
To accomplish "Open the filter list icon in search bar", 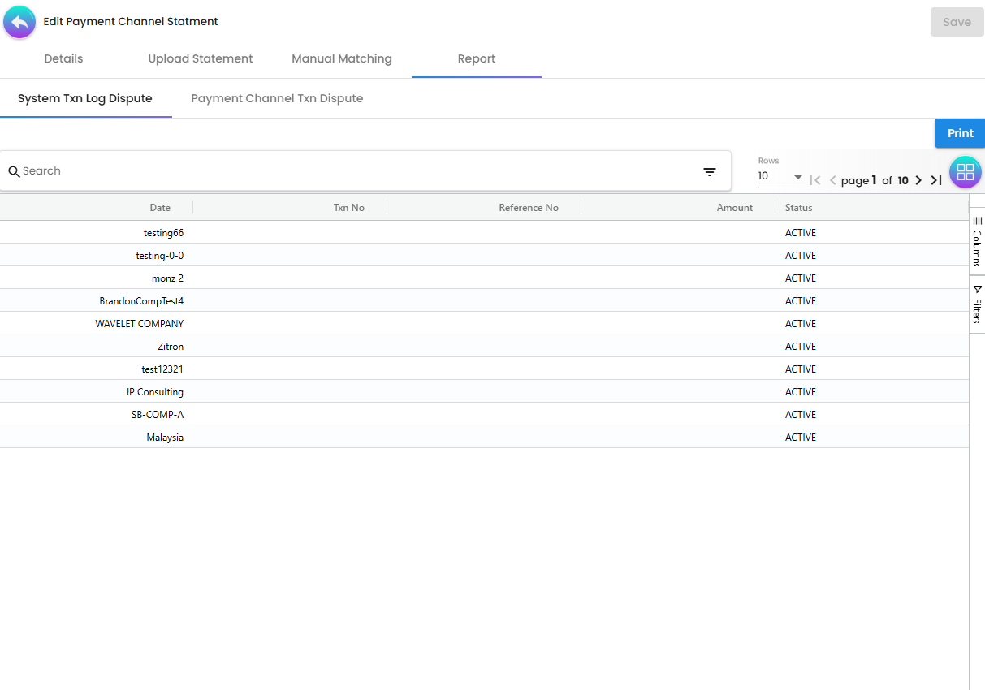I will [x=710, y=171].
